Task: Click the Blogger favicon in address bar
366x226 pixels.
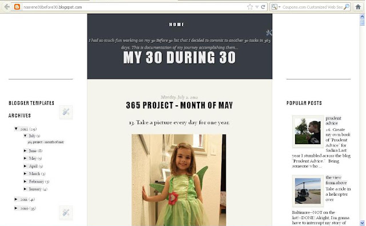Action: [x=17, y=7]
